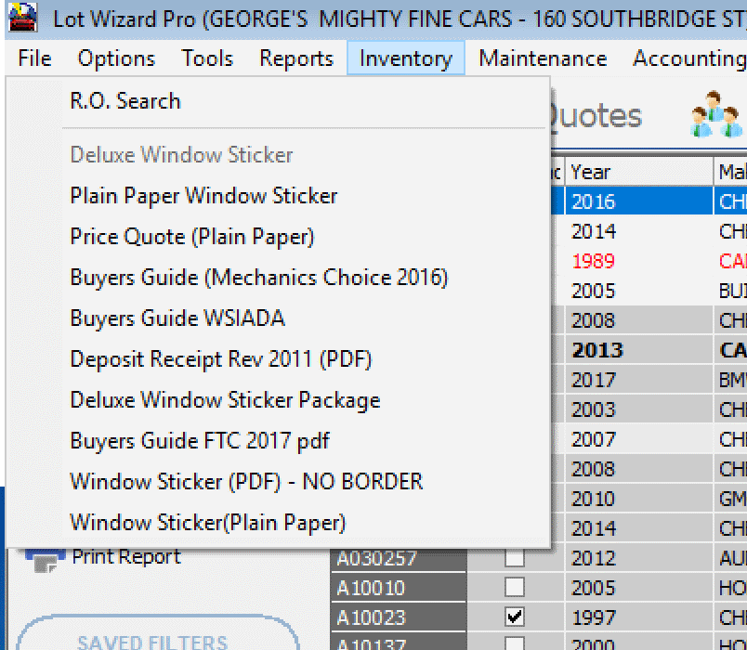
Task: Select R.O. Search from the Inventory menu
Action: tap(124, 100)
